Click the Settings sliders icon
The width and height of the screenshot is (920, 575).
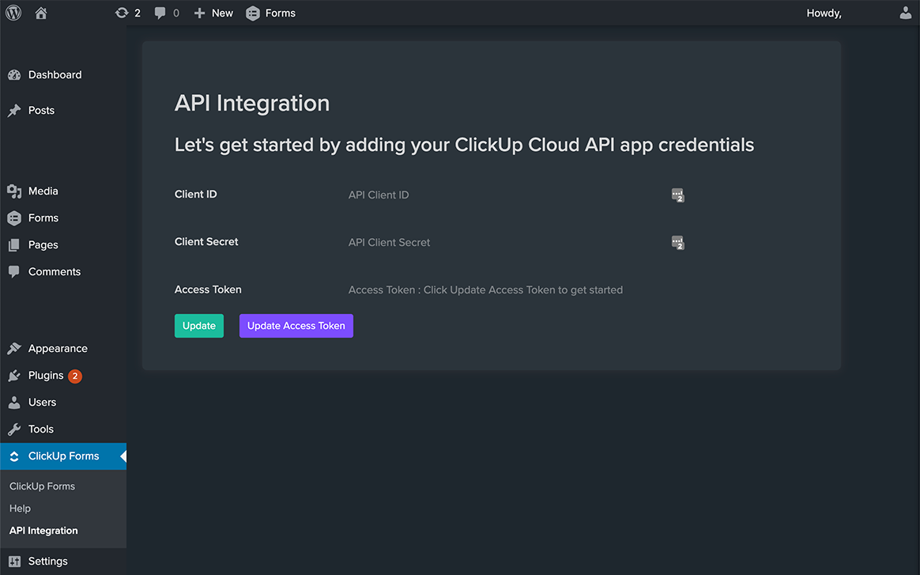pos(15,562)
